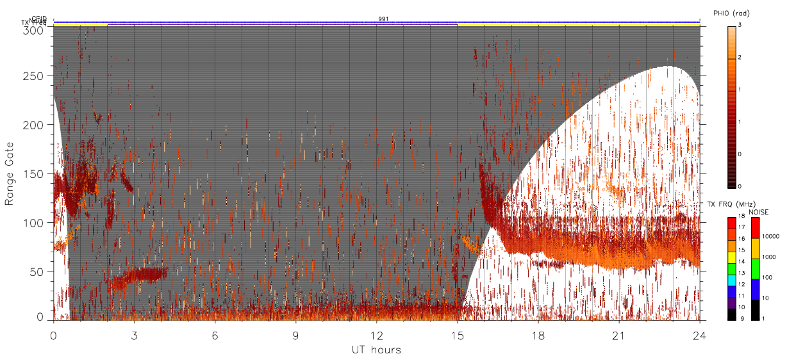The width and height of the screenshot is (787, 363).
Task: Click the 10000 label on NOISE legend
Action: click(x=770, y=236)
